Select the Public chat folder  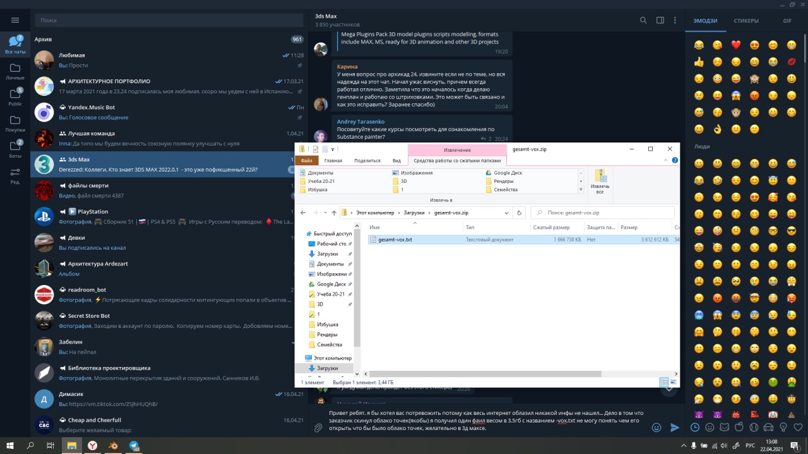coord(15,97)
